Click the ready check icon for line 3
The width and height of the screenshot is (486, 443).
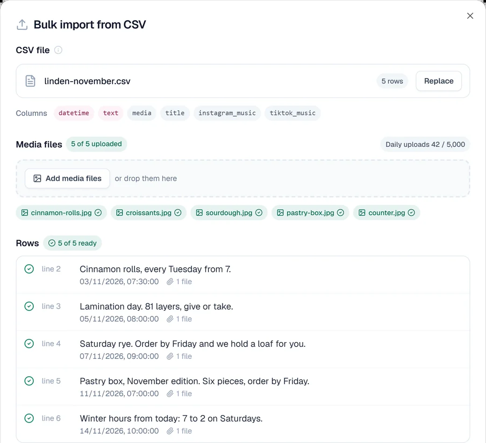(x=29, y=306)
